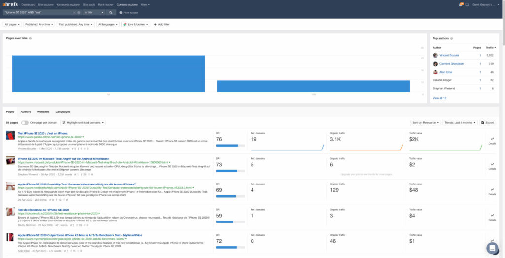Open the chat support bubble

(492, 248)
